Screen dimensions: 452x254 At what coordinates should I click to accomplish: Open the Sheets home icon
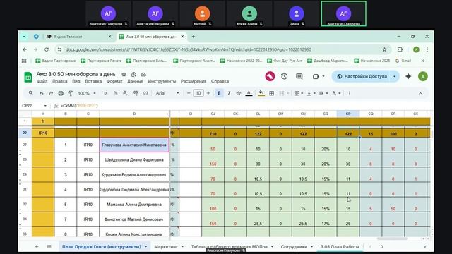point(28,77)
